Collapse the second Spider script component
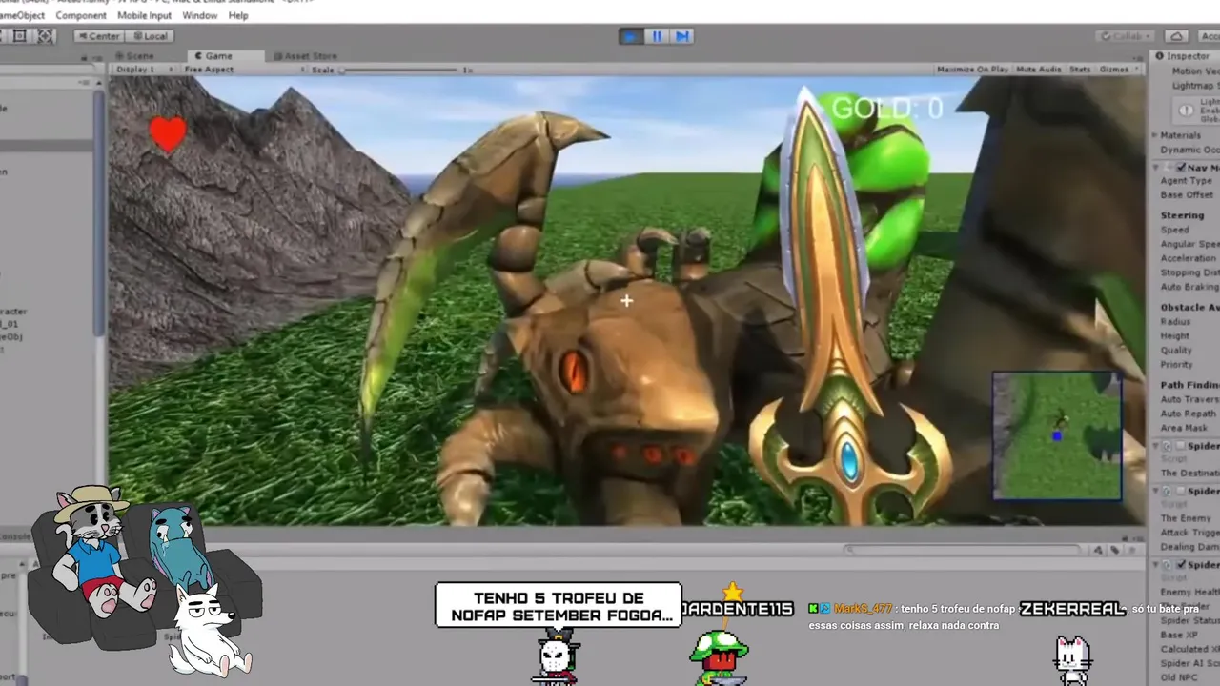This screenshot has width=1220, height=686. (1156, 491)
